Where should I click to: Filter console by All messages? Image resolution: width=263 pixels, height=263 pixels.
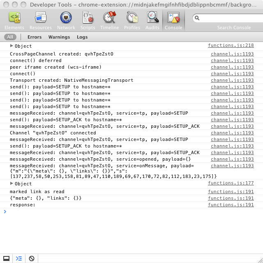(x=10, y=37)
